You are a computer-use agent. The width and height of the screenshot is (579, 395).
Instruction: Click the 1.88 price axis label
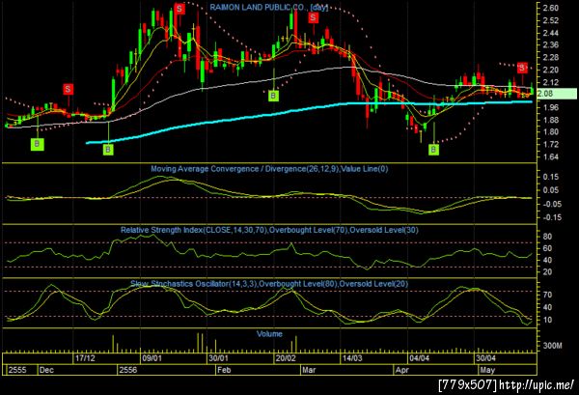click(x=550, y=120)
